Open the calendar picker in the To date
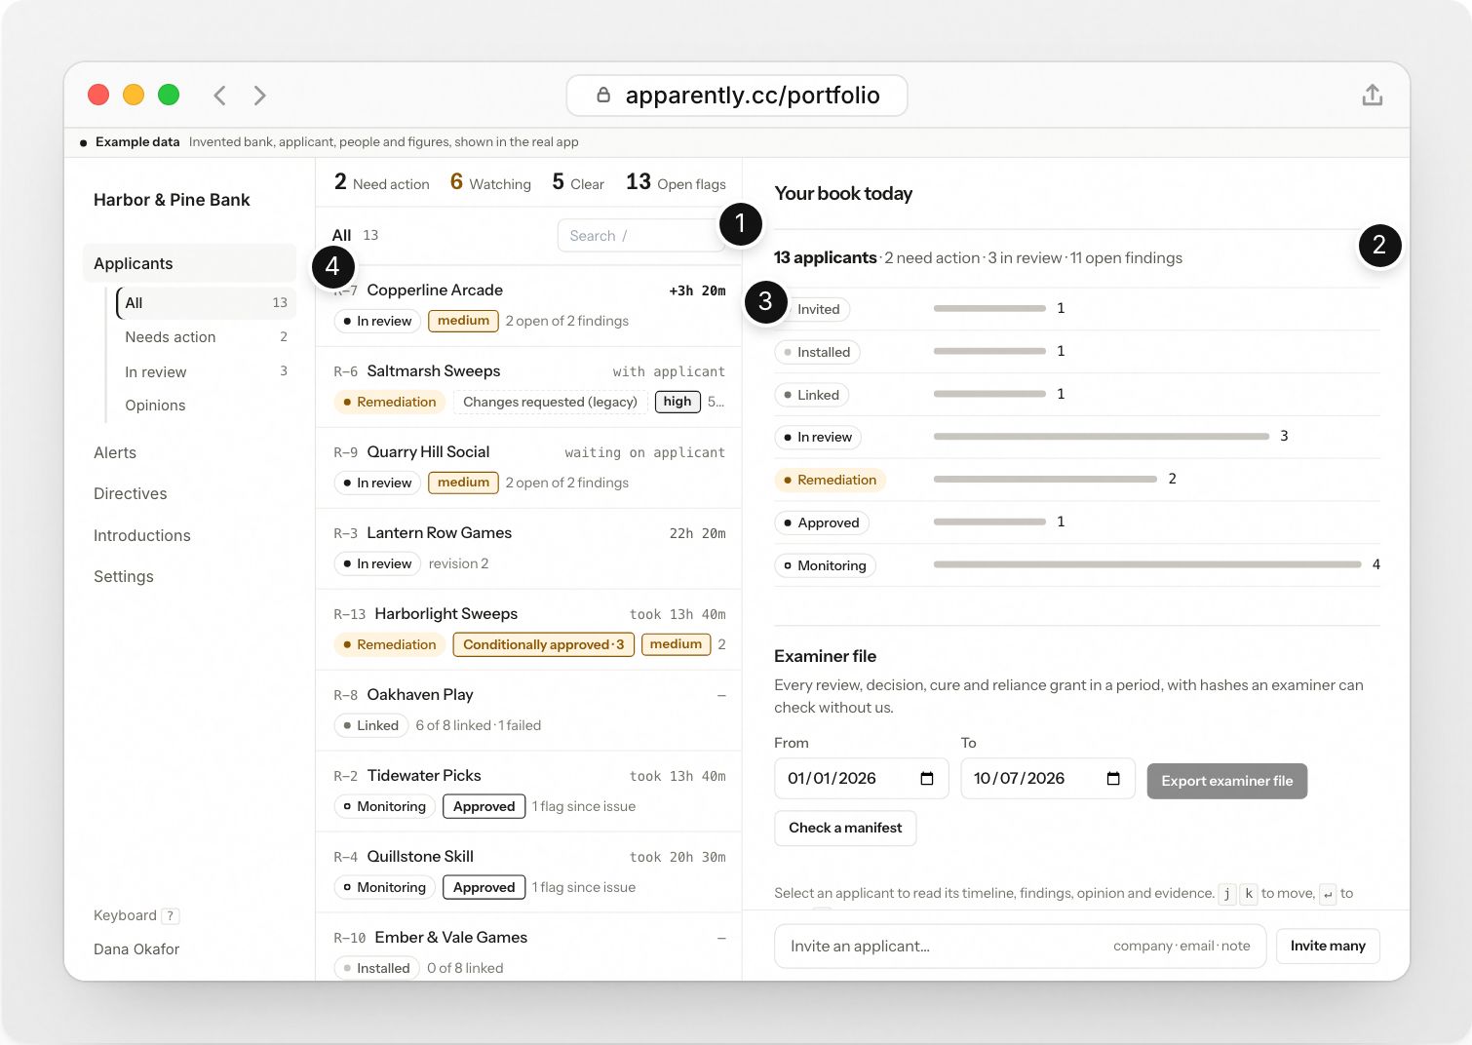Viewport: 1472px width, 1045px height. (x=1113, y=778)
